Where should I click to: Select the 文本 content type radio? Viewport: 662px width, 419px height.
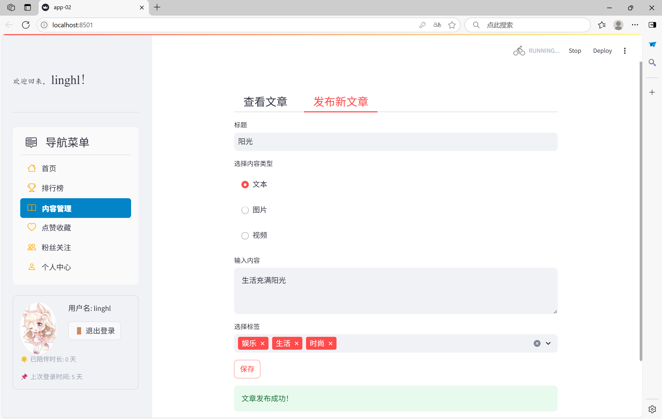tap(245, 184)
